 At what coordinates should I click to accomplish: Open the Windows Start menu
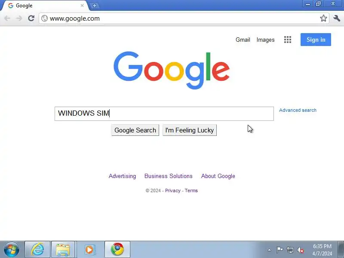tap(12, 250)
